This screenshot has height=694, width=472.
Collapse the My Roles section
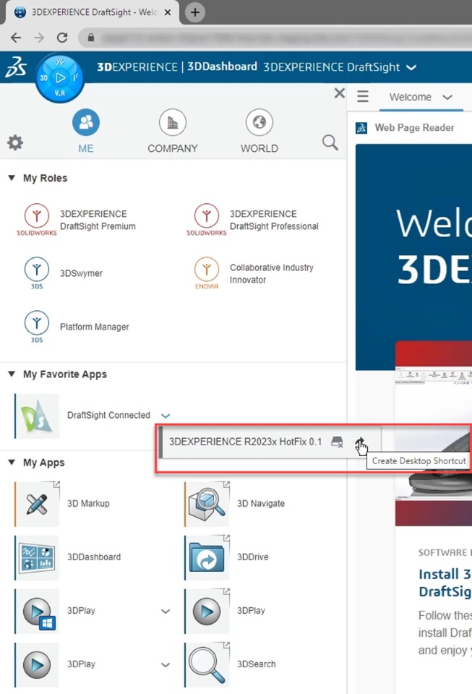[12, 178]
